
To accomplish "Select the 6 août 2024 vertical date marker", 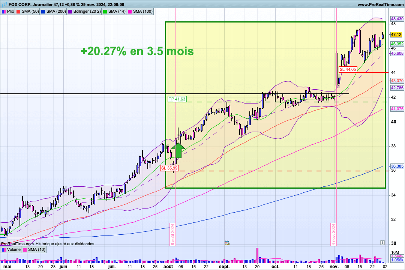I will coord(172,234).
